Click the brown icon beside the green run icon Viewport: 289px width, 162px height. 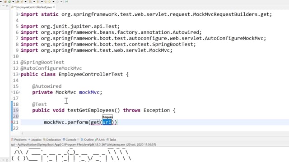(5, 2)
